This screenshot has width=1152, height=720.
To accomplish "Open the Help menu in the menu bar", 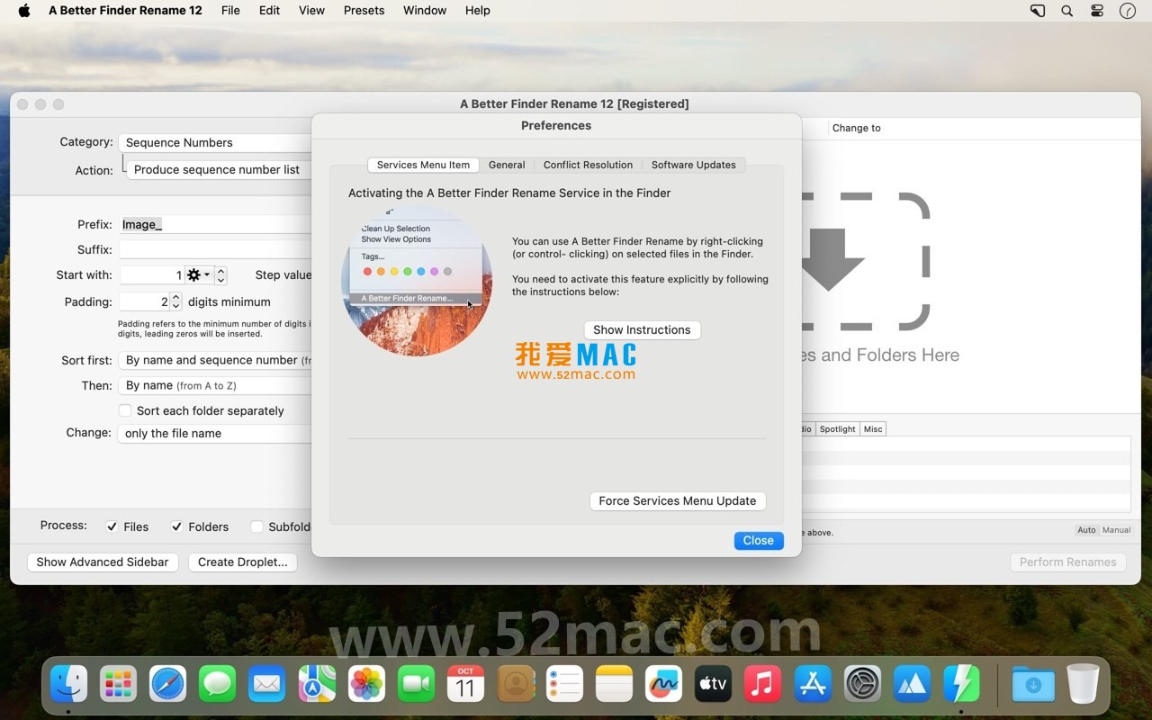I will (478, 11).
